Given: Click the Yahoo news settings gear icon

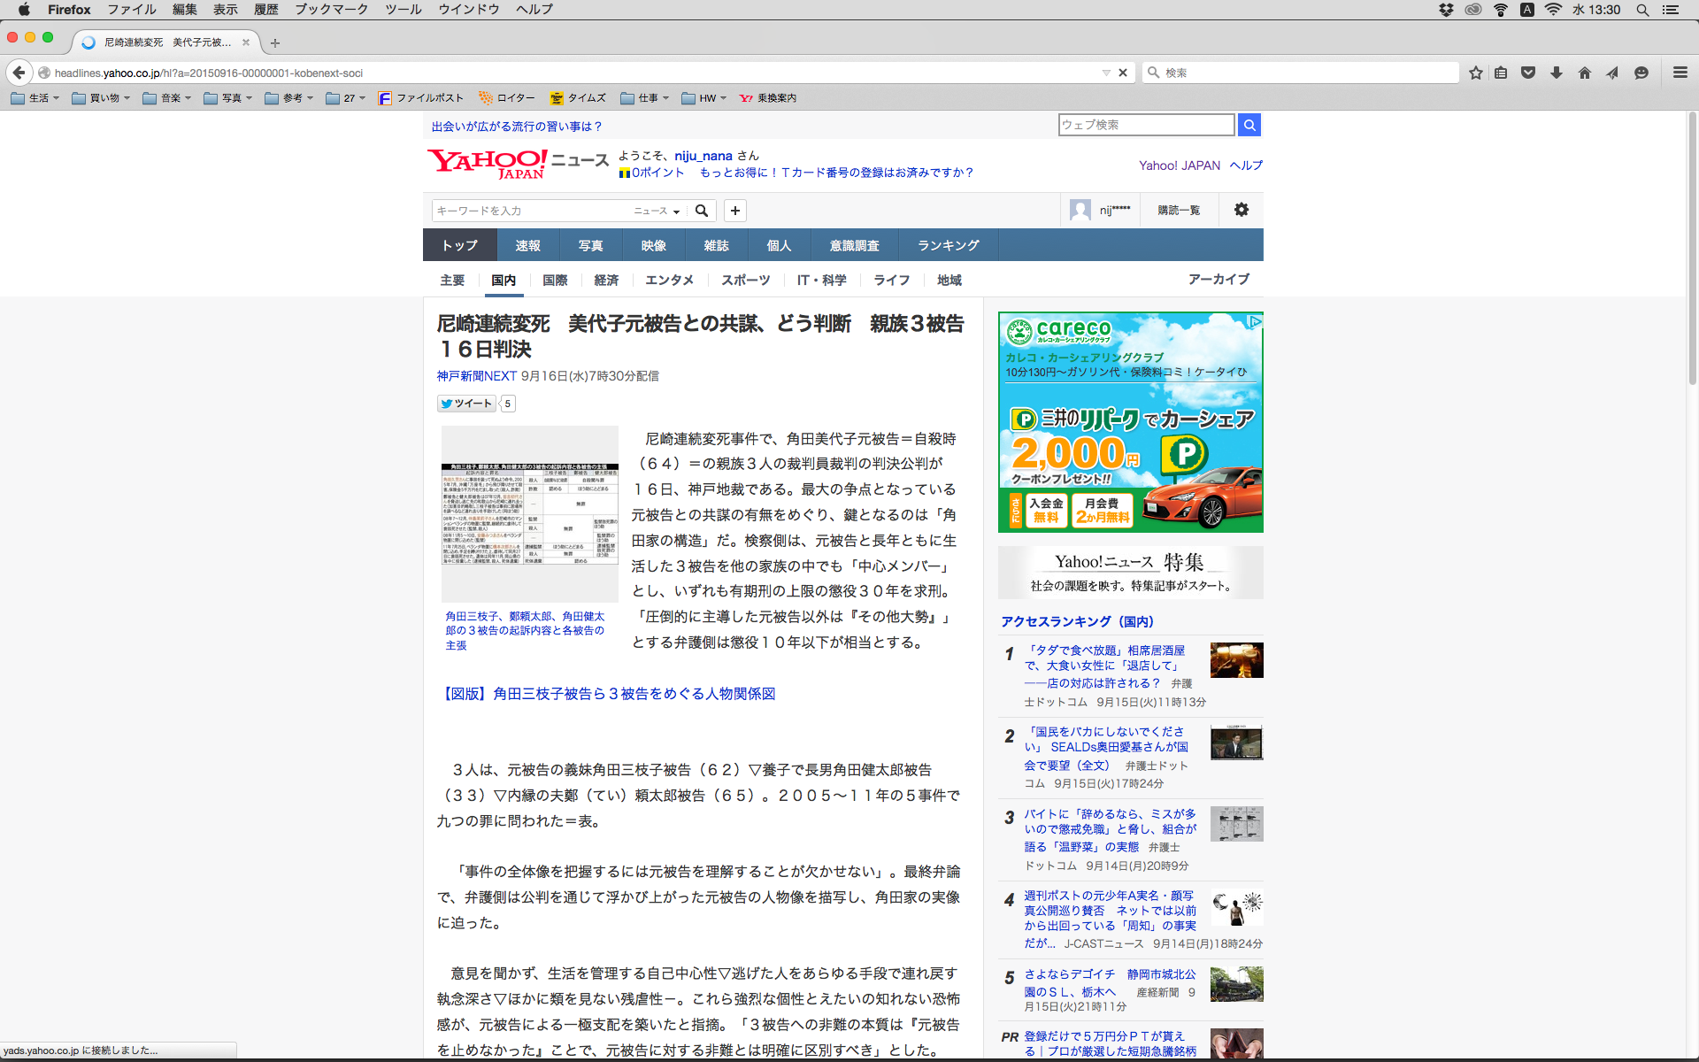Looking at the screenshot, I should [1241, 210].
